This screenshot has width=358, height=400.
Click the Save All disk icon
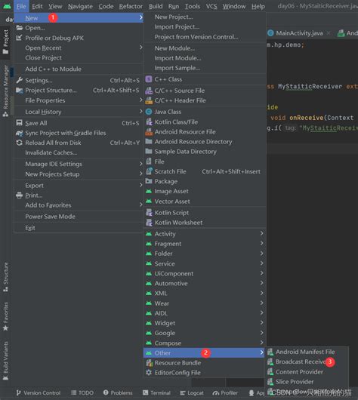pyautogui.click(x=19, y=123)
